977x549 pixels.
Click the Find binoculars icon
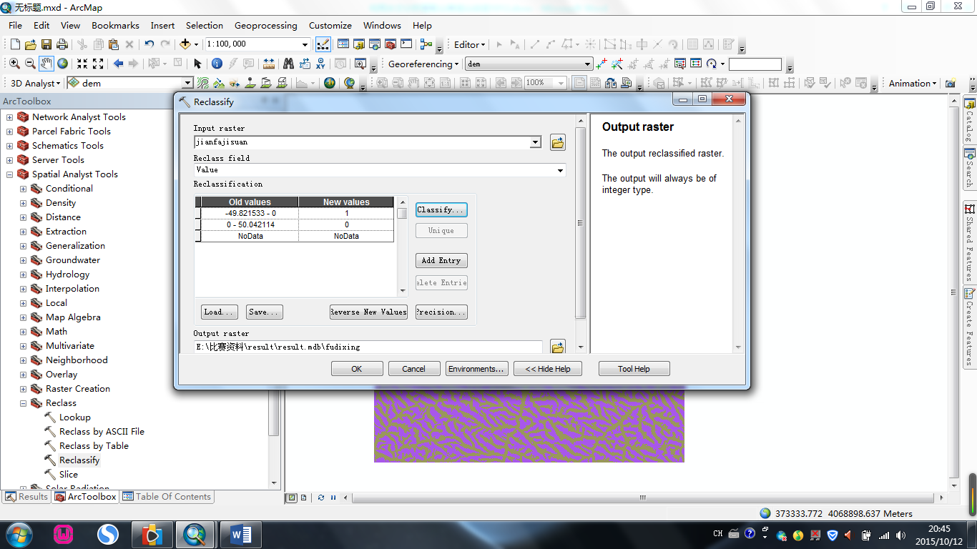tap(288, 64)
